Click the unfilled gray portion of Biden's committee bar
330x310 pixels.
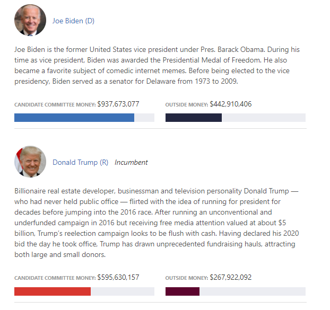pos(144,118)
